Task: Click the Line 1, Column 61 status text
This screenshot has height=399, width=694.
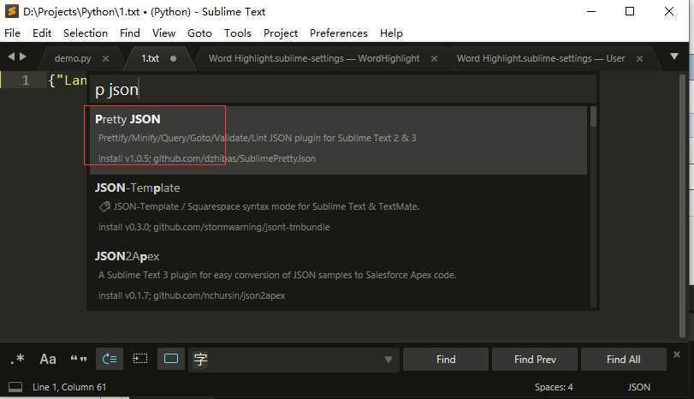Action: point(69,387)
